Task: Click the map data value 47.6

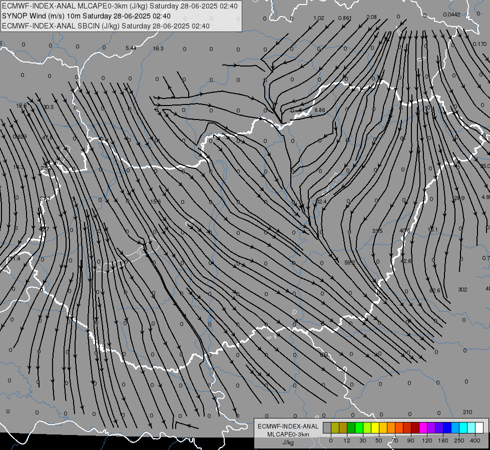Action: coord(48,137)
